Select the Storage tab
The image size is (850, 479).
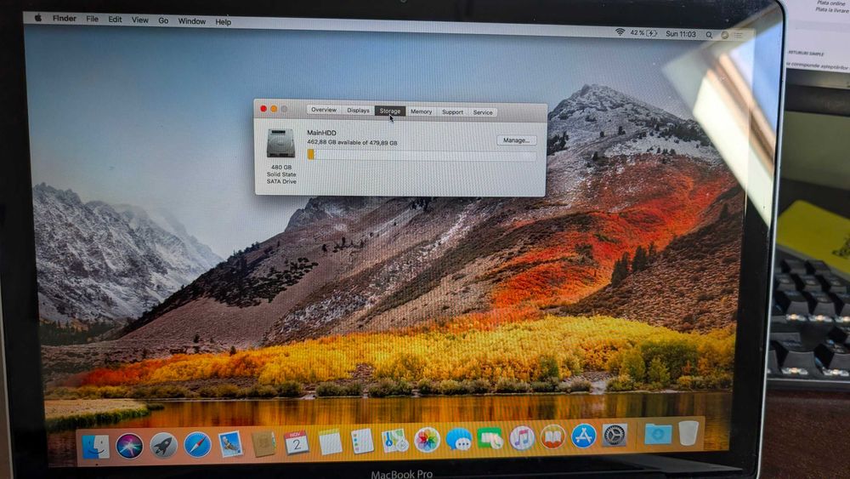pos(390,111)
